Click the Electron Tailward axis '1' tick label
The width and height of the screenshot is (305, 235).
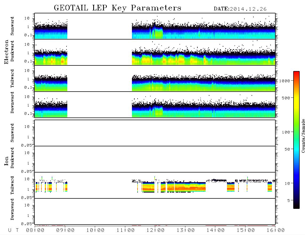pos(28,79)
